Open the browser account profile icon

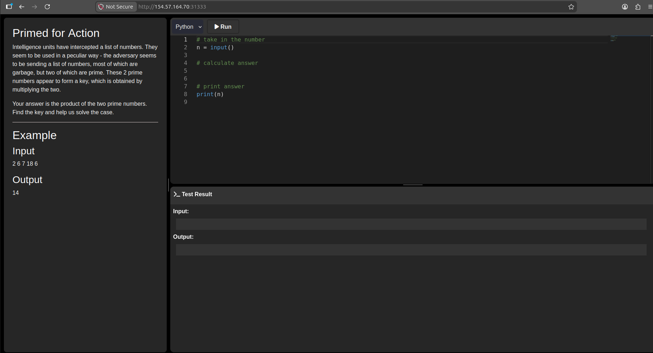click(x=625, y=7)
